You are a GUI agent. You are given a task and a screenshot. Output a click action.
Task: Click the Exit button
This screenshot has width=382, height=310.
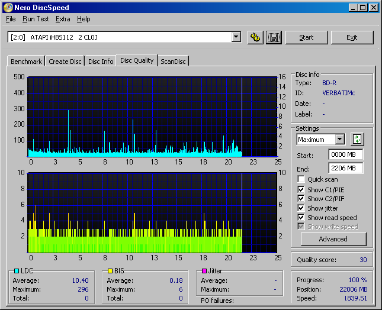coord(352,37)
